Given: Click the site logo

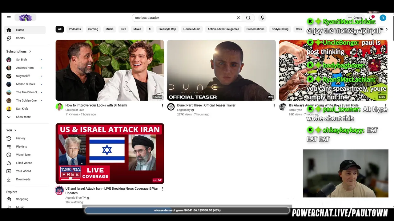Looking at the screenshot, I should pyautogui.click(x=25, y=18).
